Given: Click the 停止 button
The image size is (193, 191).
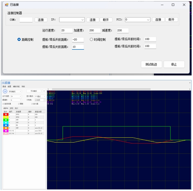Looking at the screenshot, I should click(x=174, y=64).
